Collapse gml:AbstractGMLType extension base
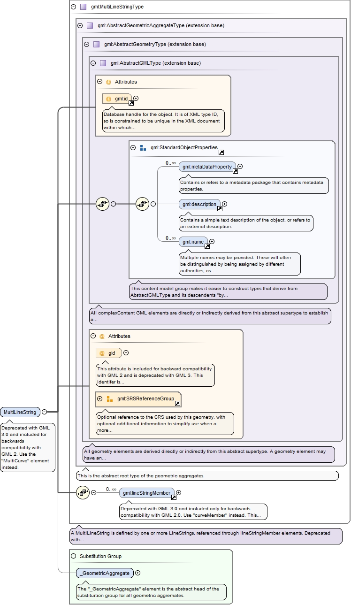351x605 pixels. pyautogui.click(x=93, y=63)
